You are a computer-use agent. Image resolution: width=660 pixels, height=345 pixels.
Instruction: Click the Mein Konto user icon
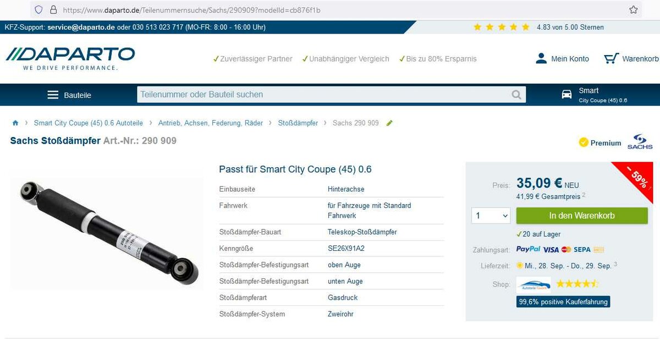541,58
